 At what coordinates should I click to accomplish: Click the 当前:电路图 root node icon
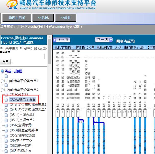(x=2, y=71)
